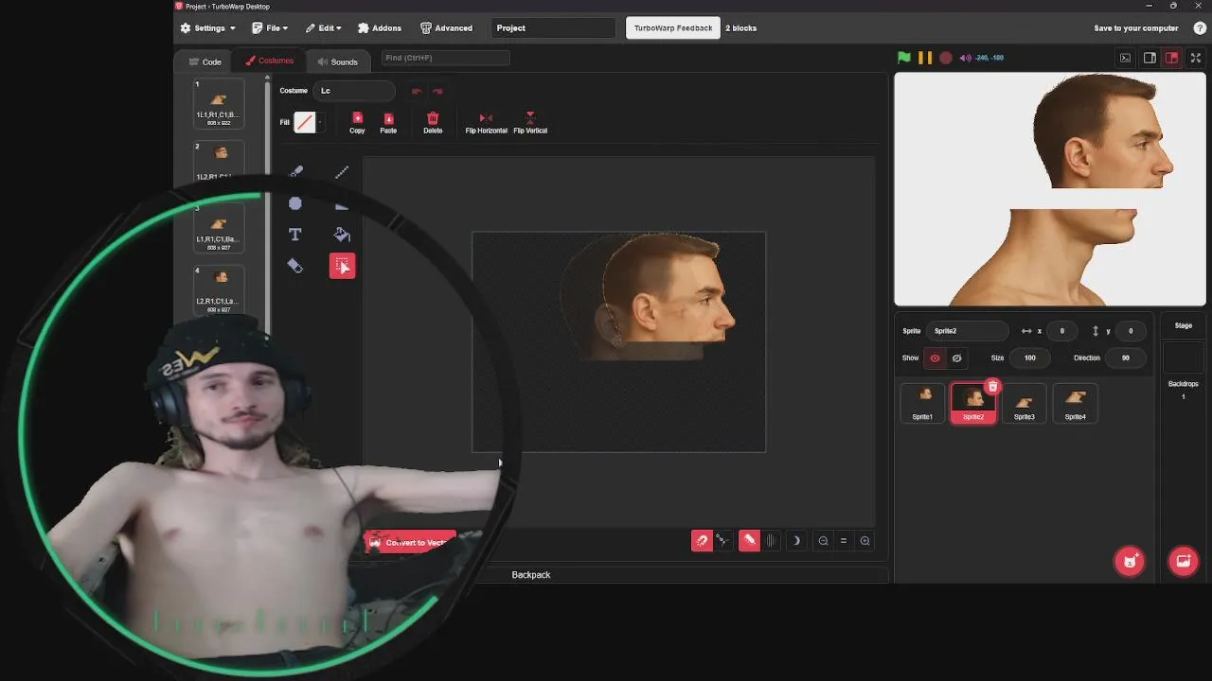Viewport: 1212px width, 681px height.
Task: Switch to large stage layout icon
Action: (x=1171, y=58)
